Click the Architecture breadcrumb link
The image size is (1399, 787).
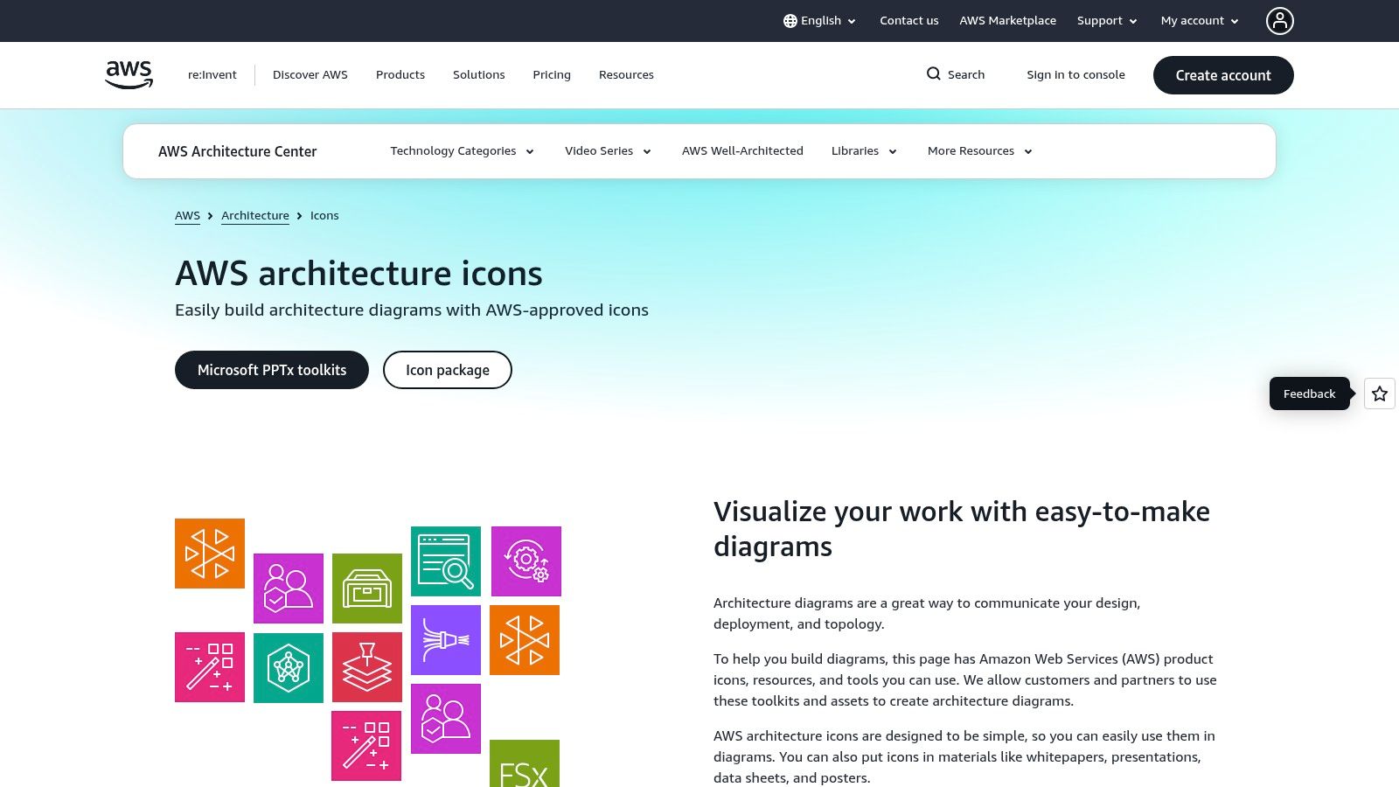coord(255,216)
